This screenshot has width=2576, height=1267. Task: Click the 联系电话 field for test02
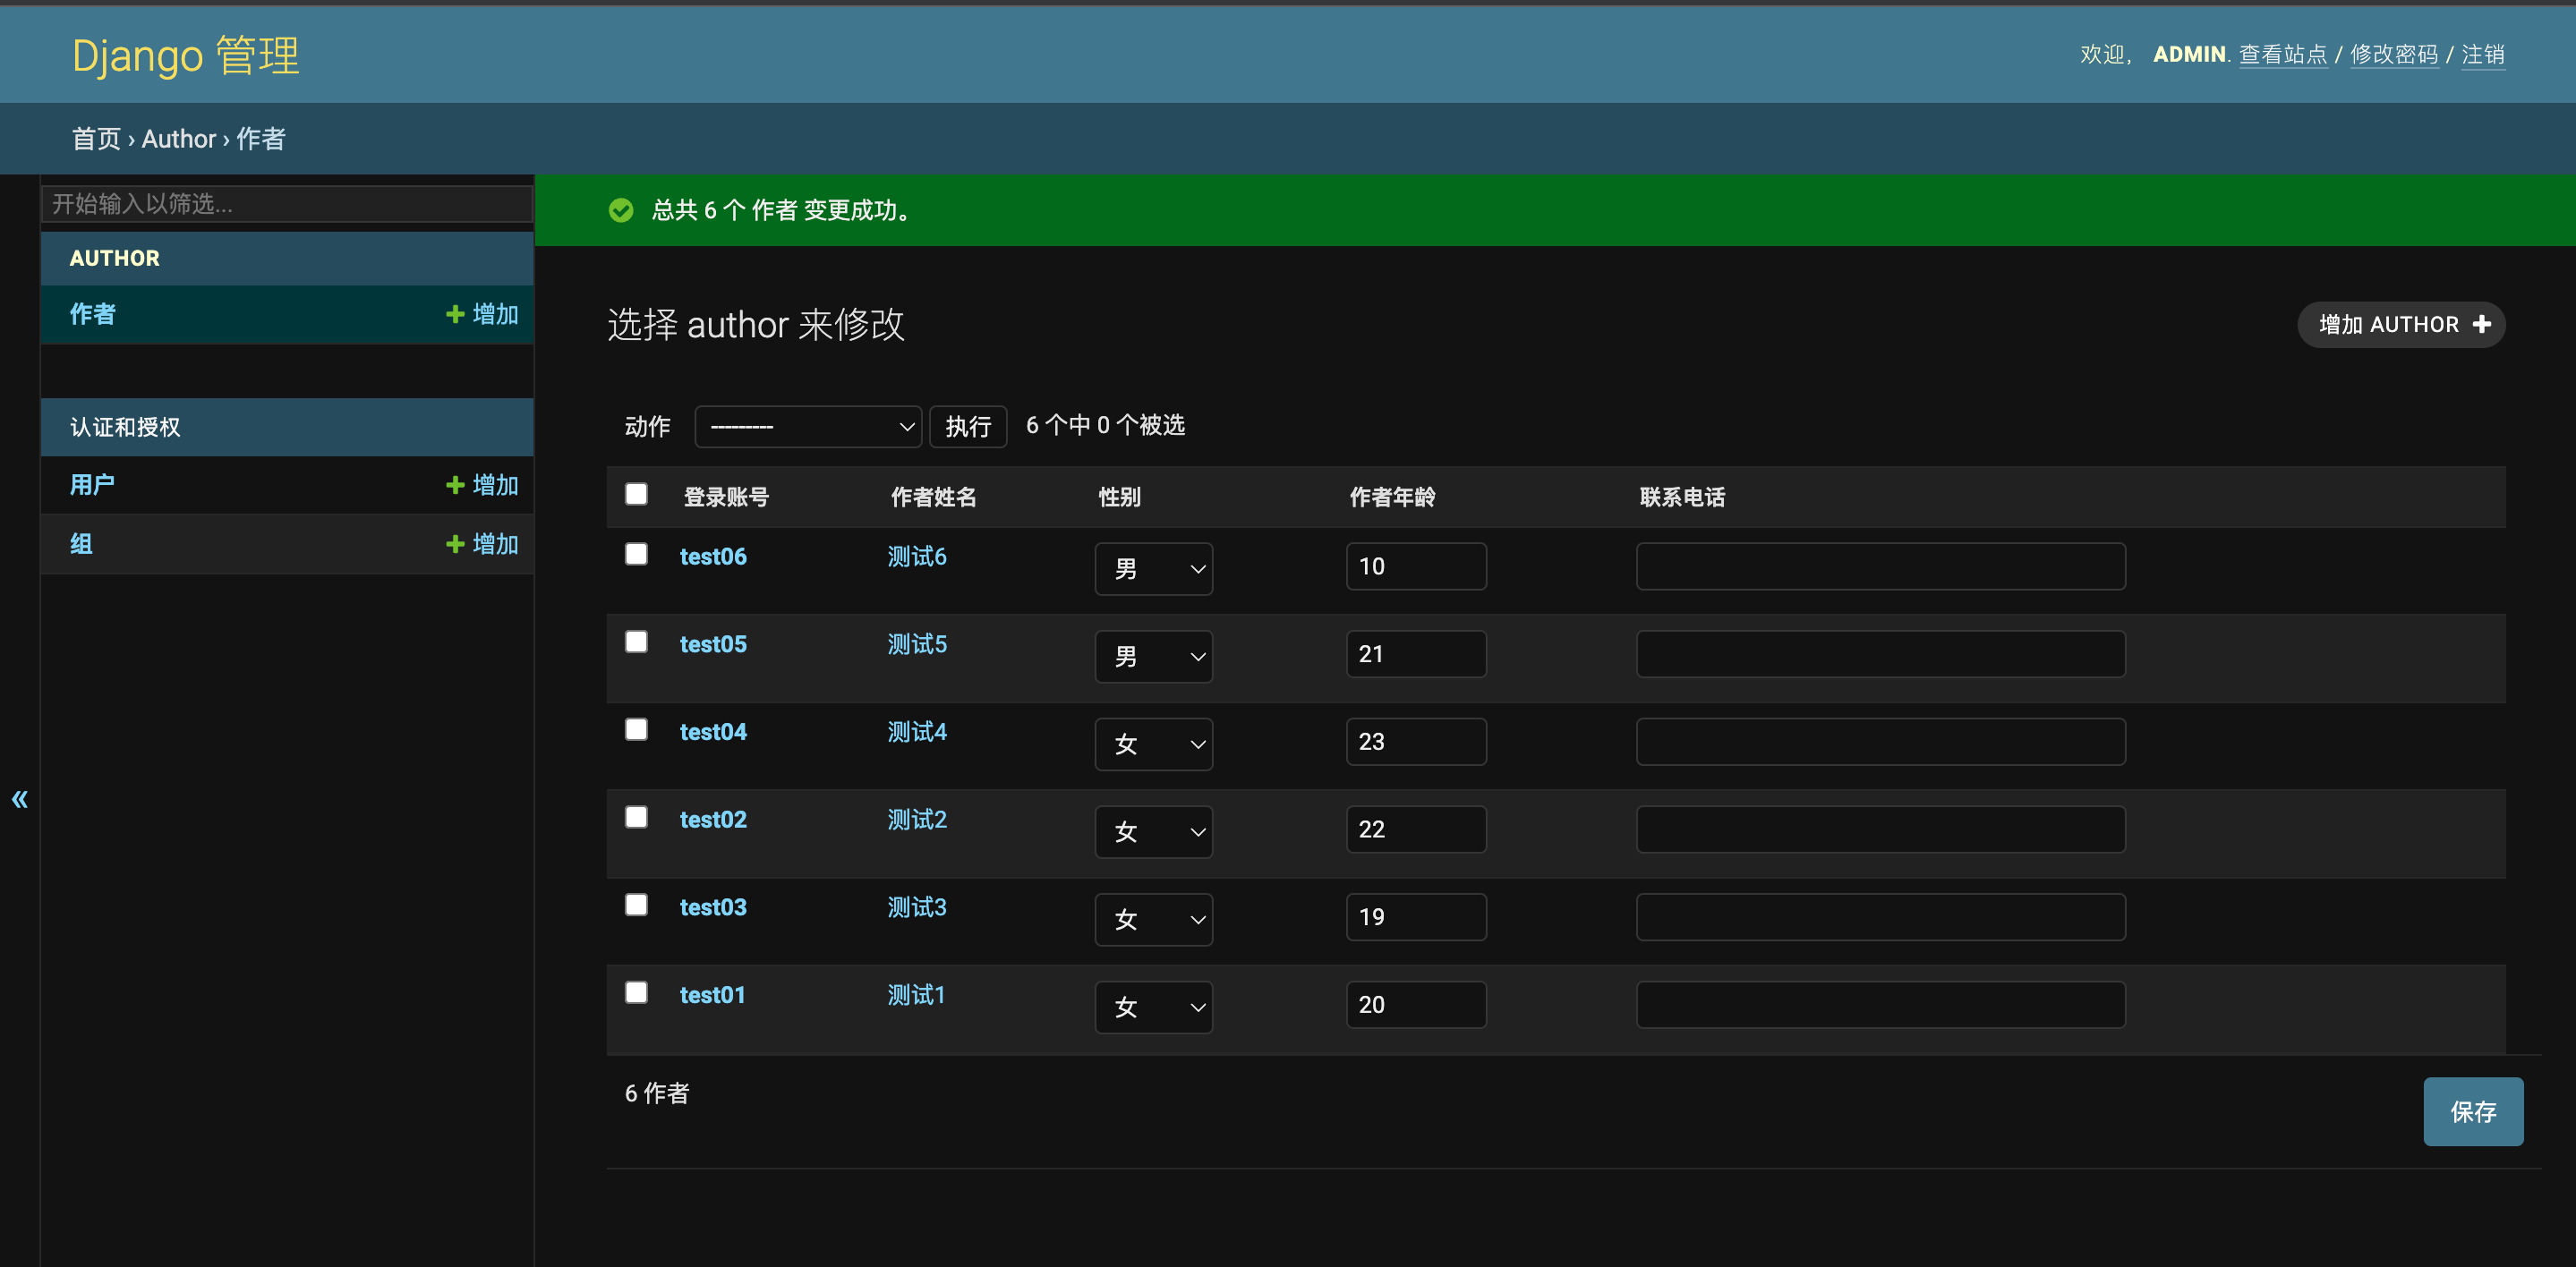click(1881, 830)
